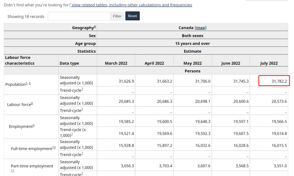294x176 pixels.
Task: Click the filter text input field
Action: 79,16
